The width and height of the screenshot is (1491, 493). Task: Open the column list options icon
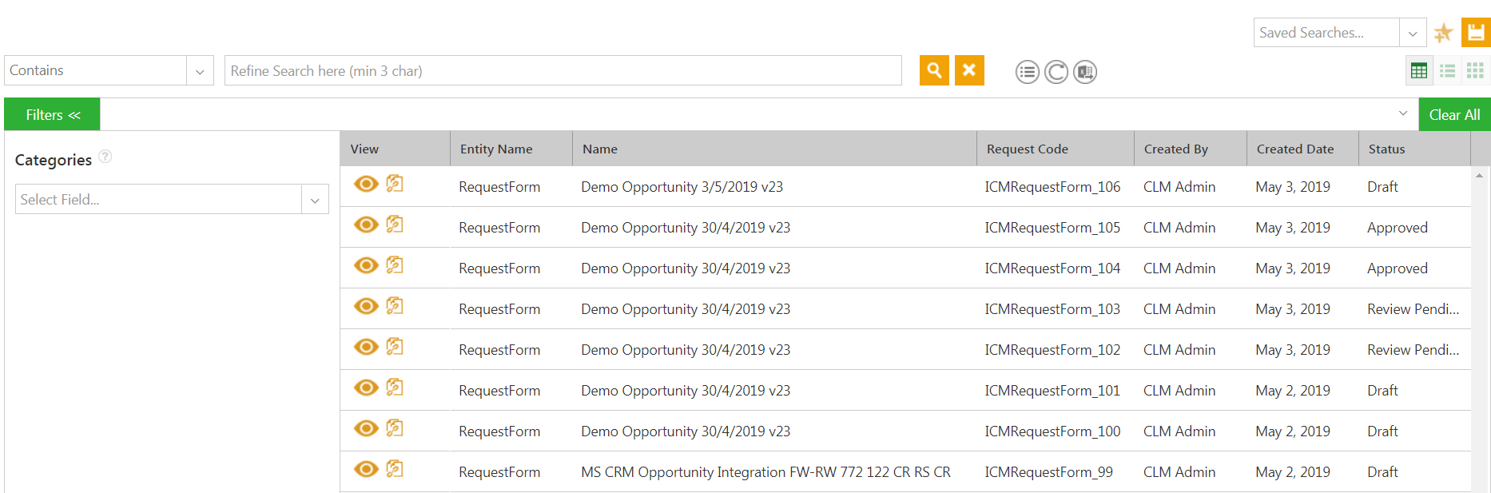[x=1028, y=72]
